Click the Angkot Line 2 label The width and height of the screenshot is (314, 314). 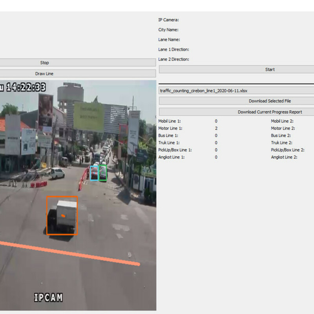coord(284,157)
